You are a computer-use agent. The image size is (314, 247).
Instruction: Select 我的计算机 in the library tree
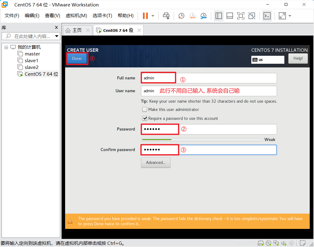click(x=29, y=47)
